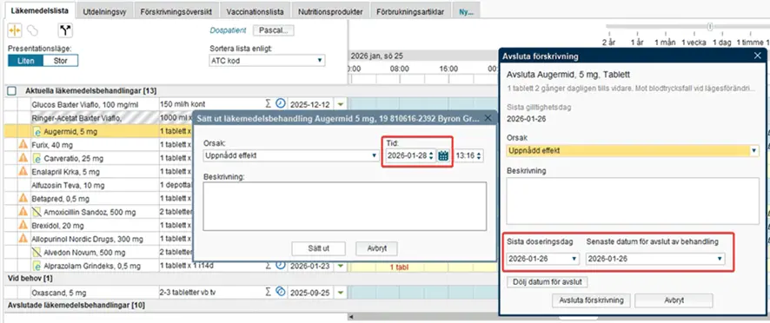Switch to the Läkemedelslista tab
Screen dimensions: 770x323
pyautogui.click(x=39, y=10)
